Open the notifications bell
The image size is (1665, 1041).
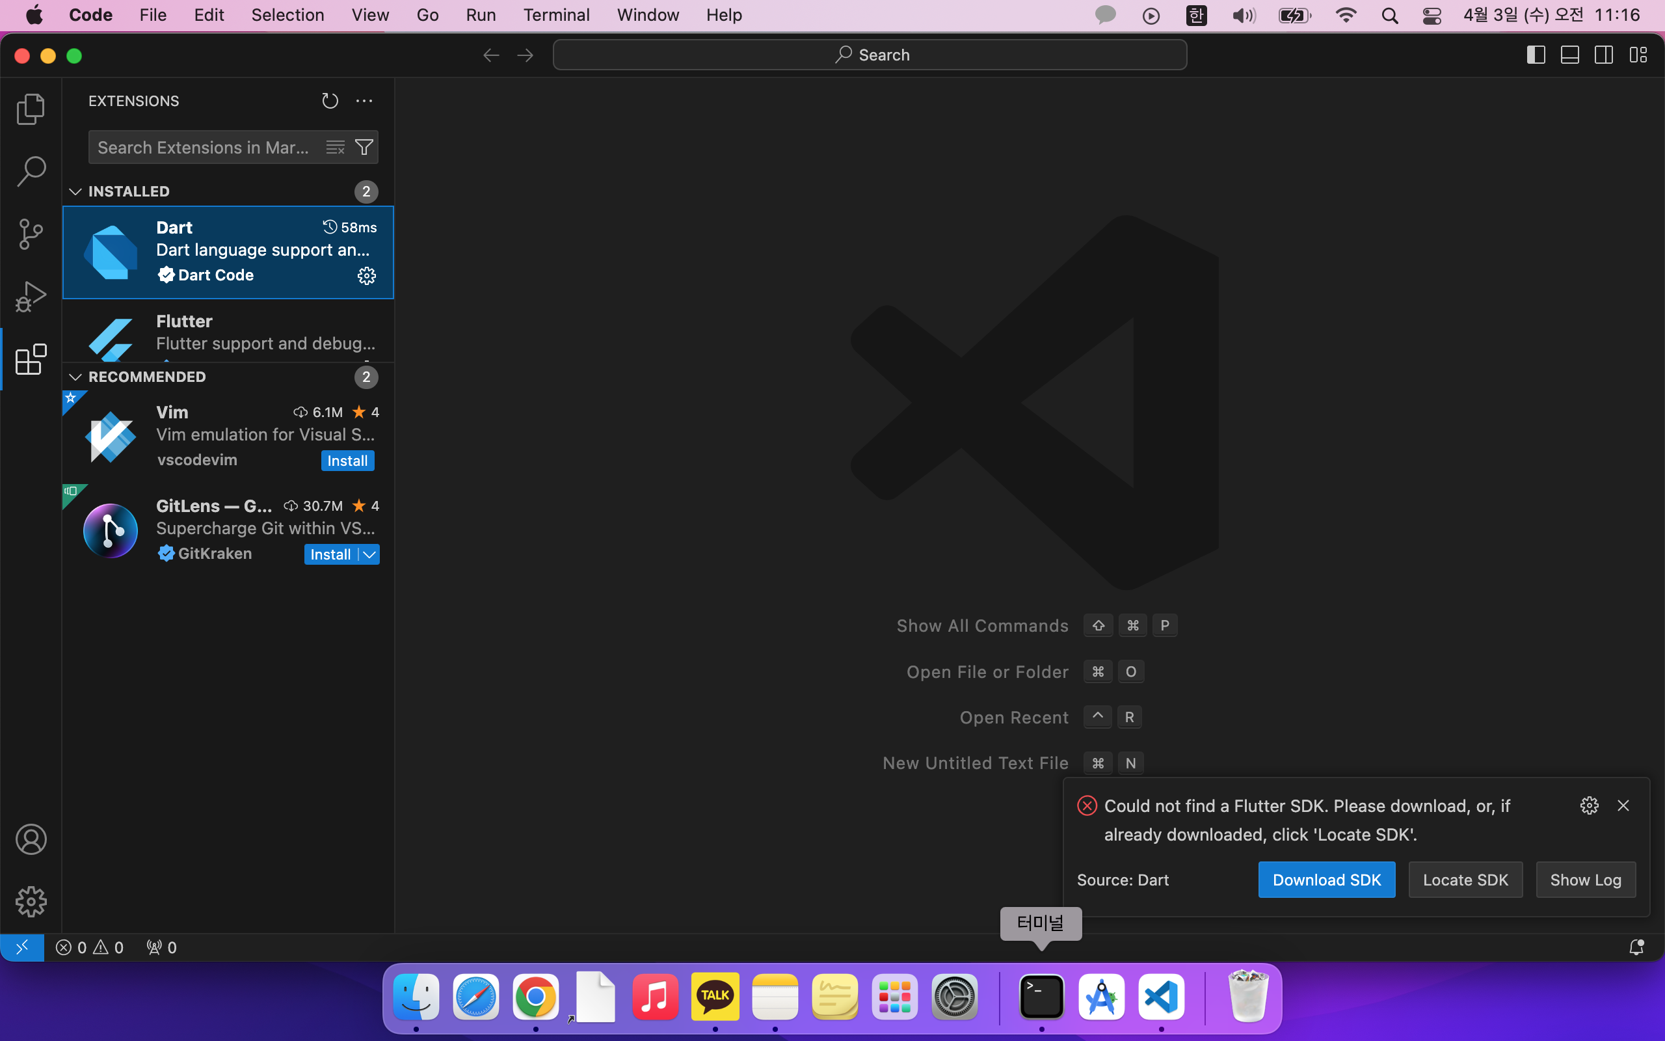tap(1637, 947)
